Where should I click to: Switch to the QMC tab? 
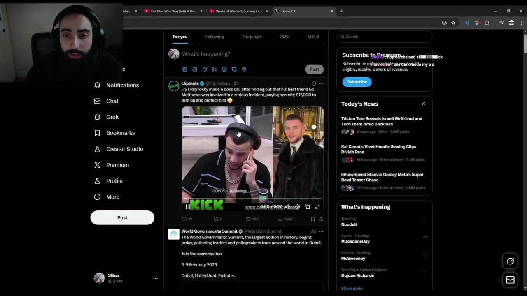coord(284,37)
